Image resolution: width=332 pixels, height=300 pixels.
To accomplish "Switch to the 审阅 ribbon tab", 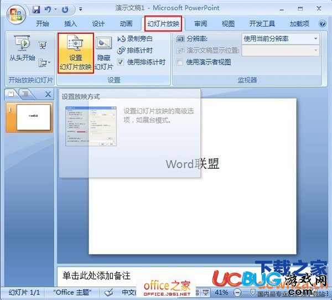I will [x=200, y=23].
